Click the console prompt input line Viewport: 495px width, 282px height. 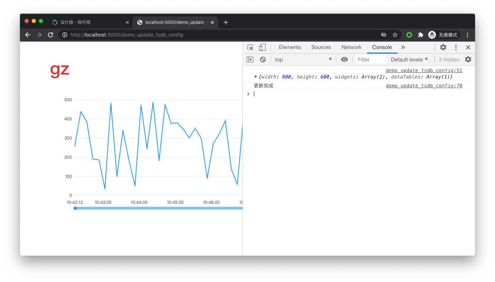click(x=363, y=94)
